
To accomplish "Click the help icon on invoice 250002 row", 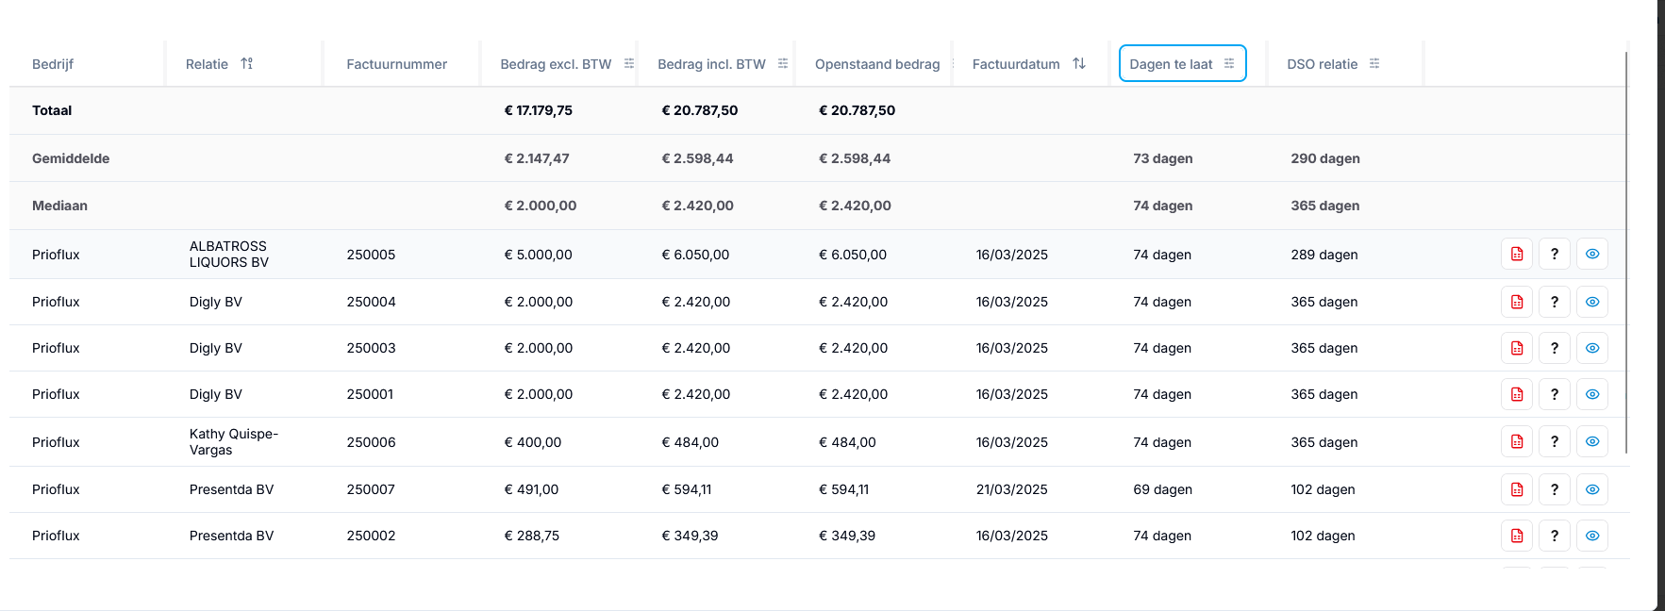I will pyautogui.click(x=1555, y=536).
